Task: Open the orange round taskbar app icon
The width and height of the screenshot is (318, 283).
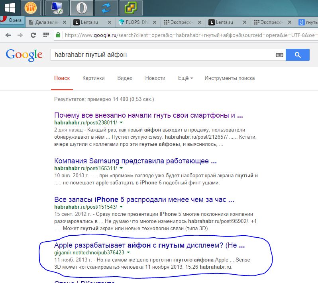Action: pyautogui.click(x=31, y=8)
